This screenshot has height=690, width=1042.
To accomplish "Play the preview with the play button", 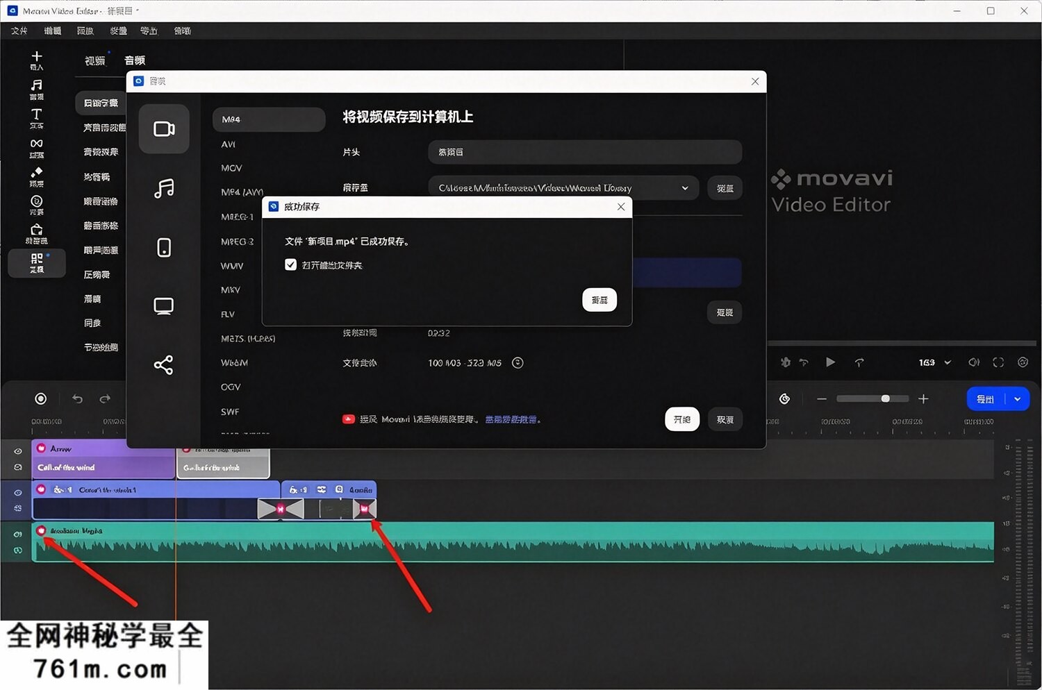I will [830, 362].
